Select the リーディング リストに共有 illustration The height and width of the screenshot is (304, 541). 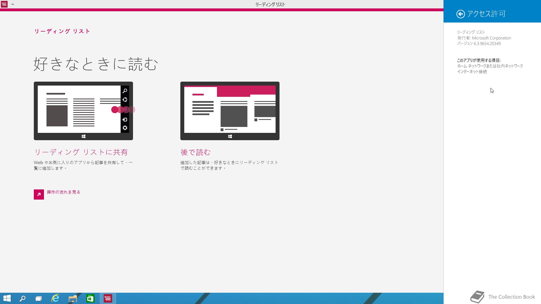coord(83,111)
